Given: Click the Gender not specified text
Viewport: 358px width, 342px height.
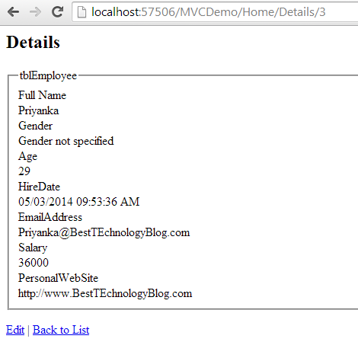Looking at the screenshot, I should click(66, 141).
